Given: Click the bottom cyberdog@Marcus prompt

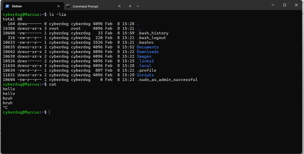Looking at the screenshot, I should pos(25,112).
